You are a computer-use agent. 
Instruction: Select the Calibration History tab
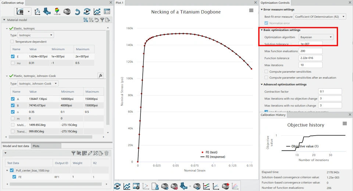pyautogui.click(x=273, y=115)
